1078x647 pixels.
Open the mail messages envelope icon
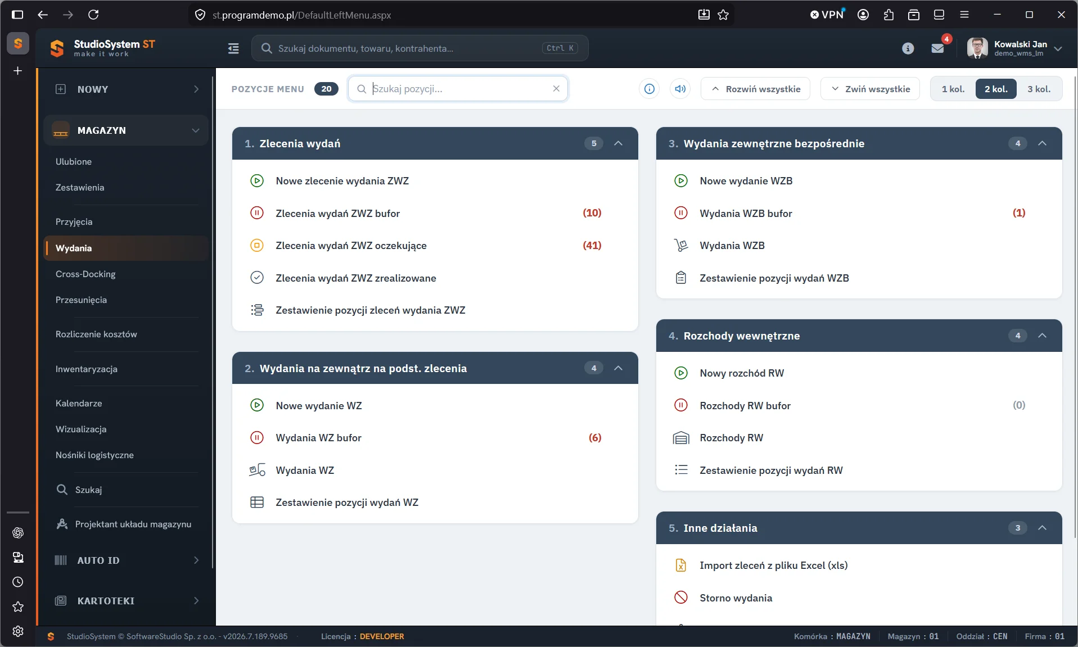(937, 48)
